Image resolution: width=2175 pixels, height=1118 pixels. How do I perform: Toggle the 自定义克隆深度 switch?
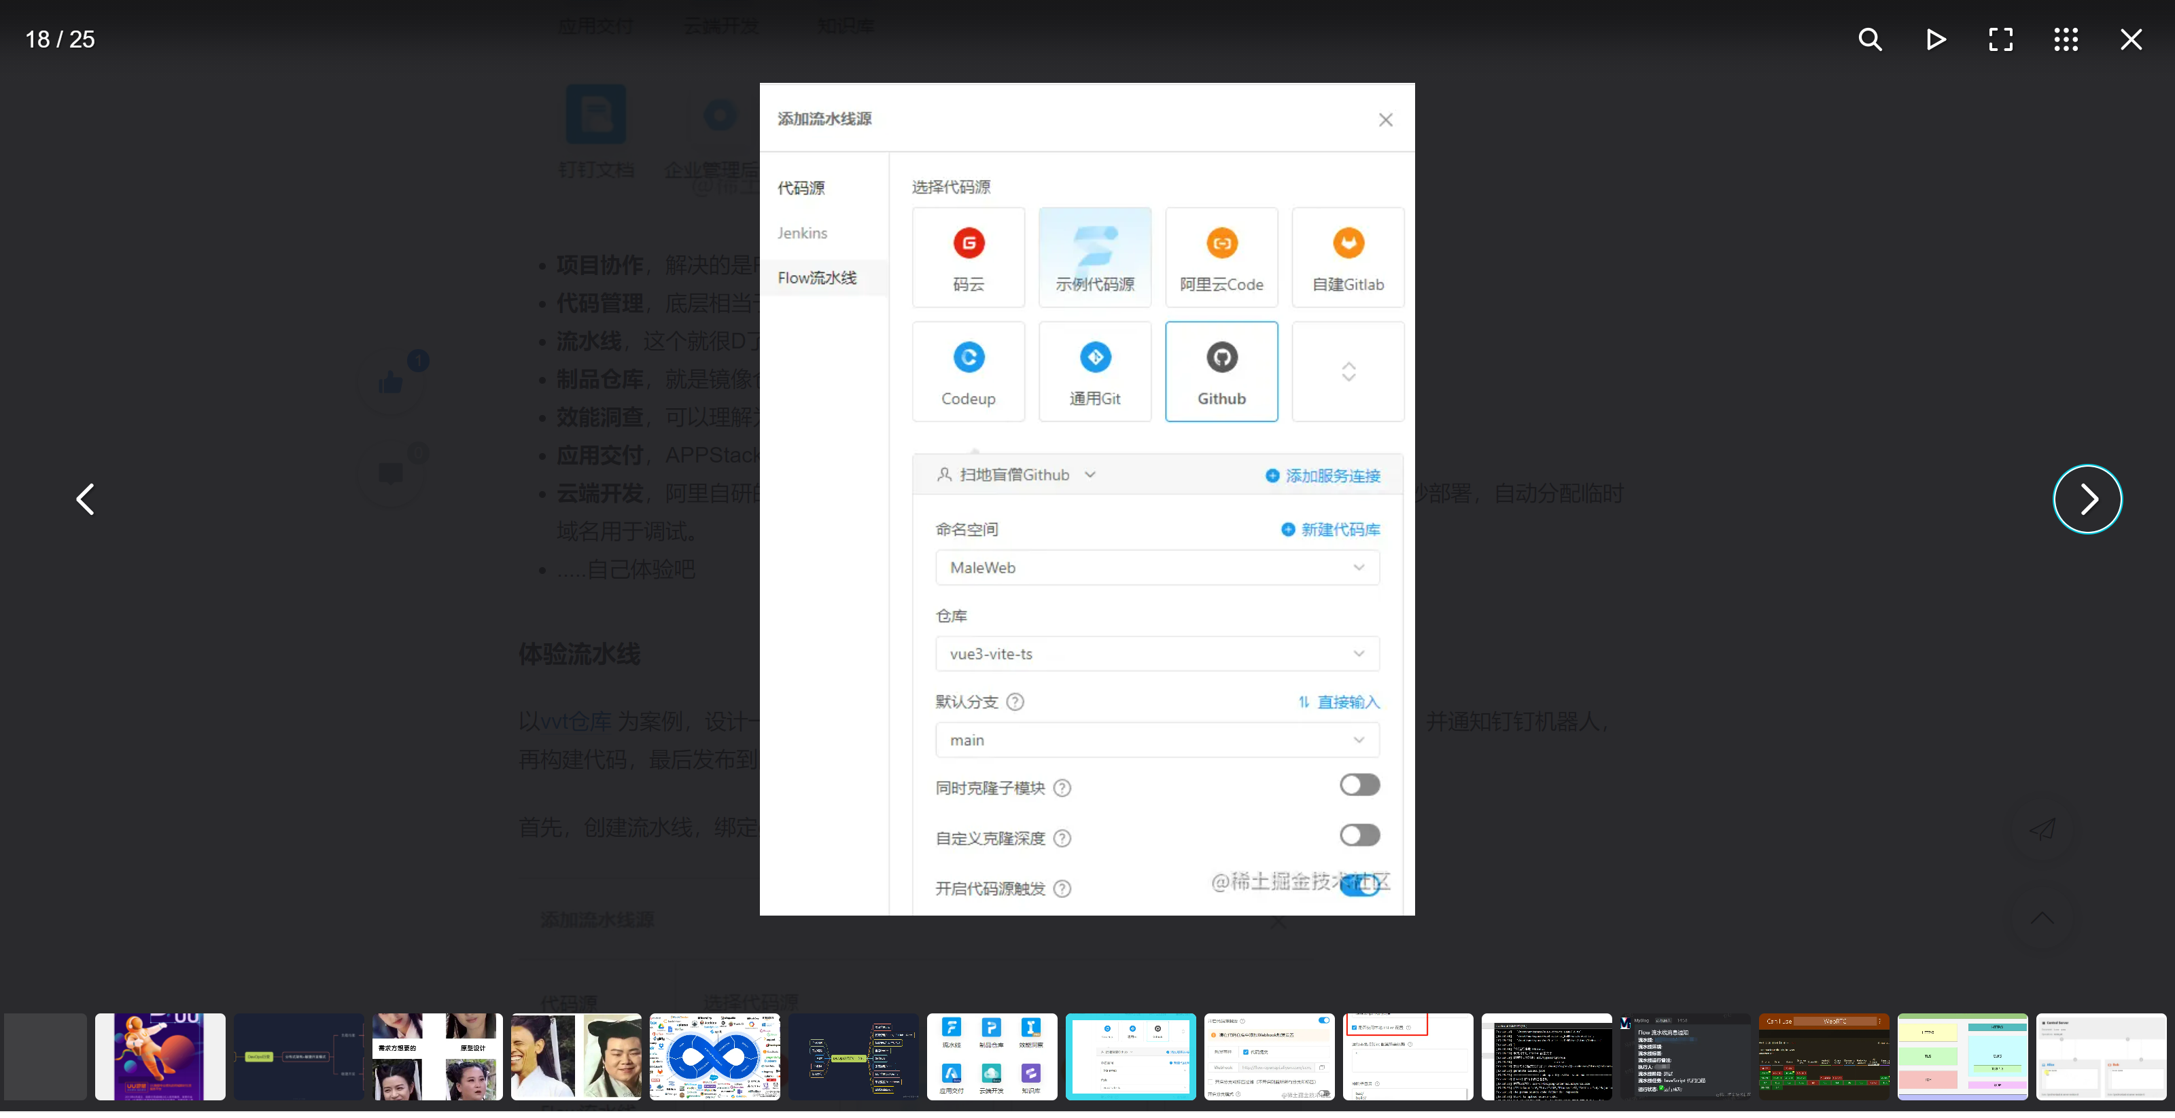1359,835
